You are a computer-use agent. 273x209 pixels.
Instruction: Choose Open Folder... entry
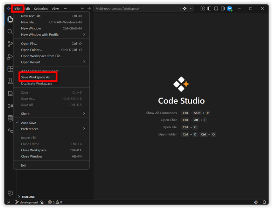(51, 50)
